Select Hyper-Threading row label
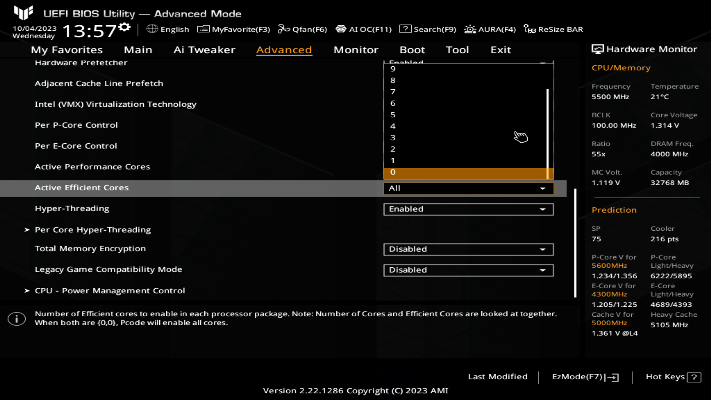The width and height of the screenshot is (711, 400). [x=72, y=209]
